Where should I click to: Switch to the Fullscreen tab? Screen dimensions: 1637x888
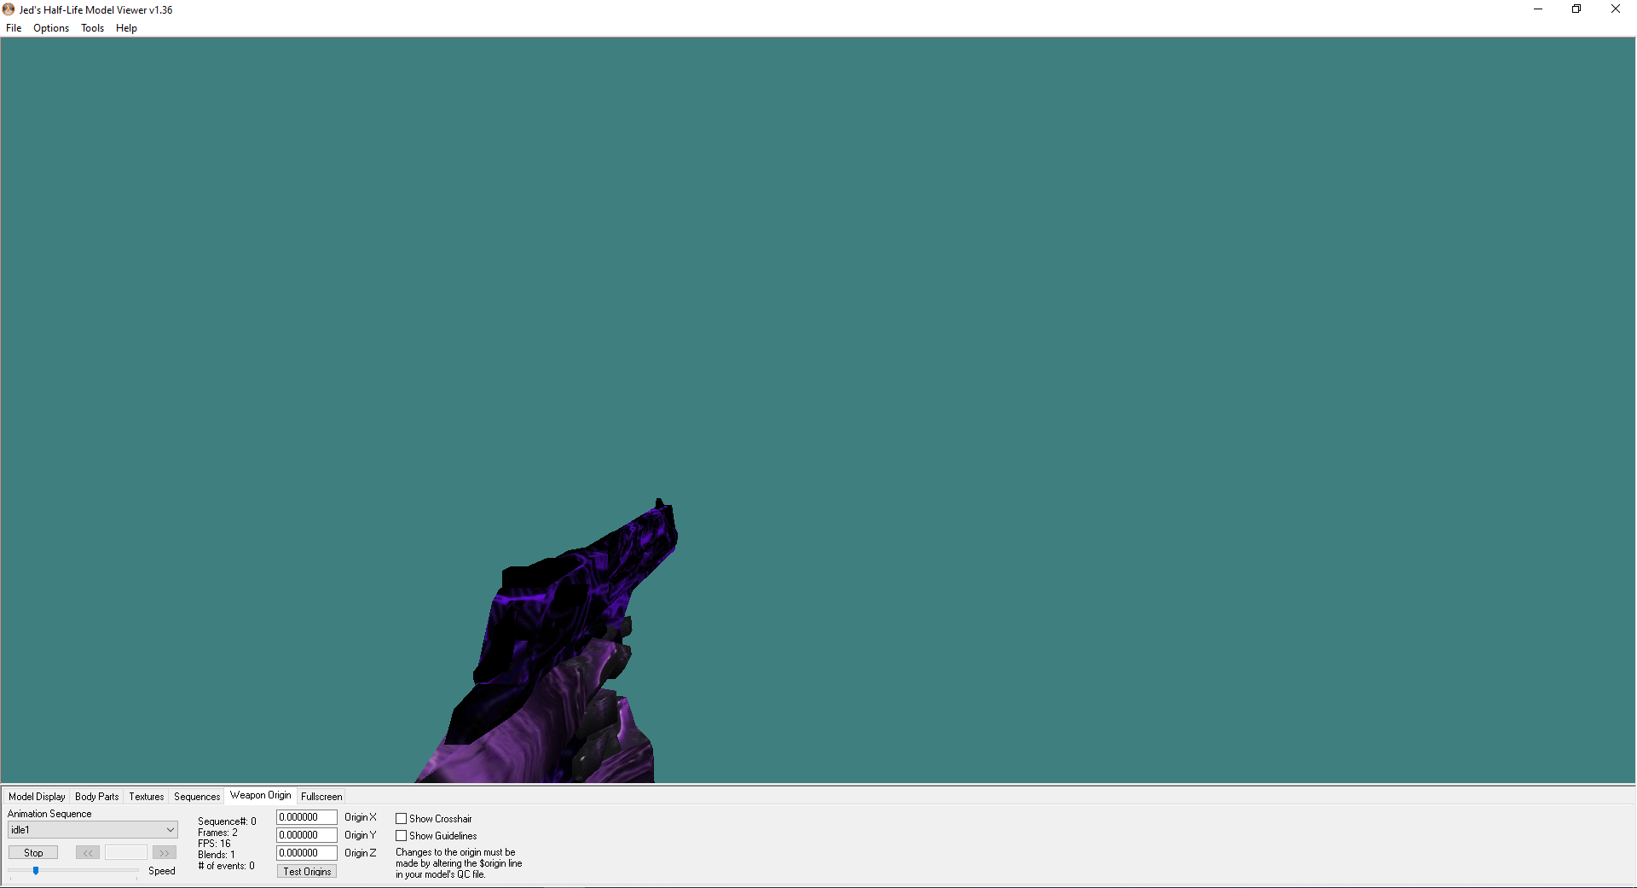click(321, 797)
